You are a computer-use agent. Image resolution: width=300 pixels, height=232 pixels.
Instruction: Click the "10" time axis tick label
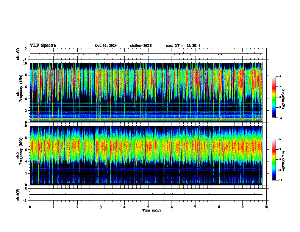(x=266, y=207)
